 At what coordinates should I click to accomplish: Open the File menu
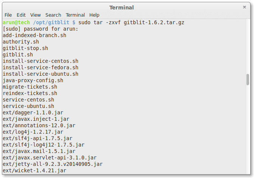[8, 15]
